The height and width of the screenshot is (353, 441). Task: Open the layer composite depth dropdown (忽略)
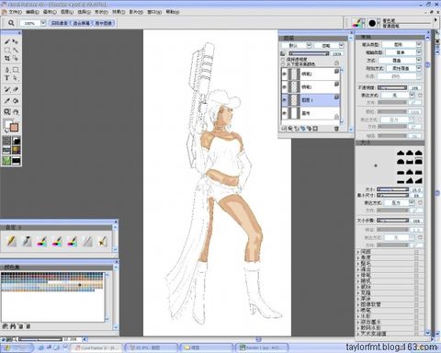pyautogui.click(x=329, y=45)
